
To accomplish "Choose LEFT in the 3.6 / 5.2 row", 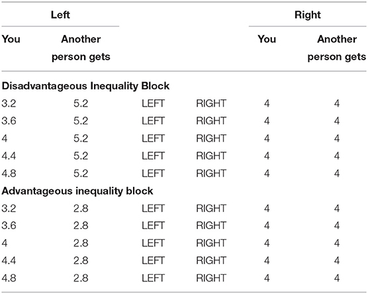I will coord(153,121).
